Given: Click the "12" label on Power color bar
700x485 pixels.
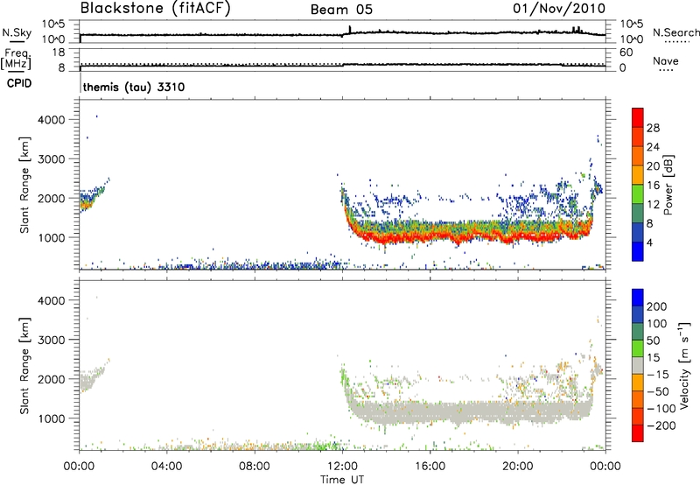Looking at the screenshot, I should coord(653,205).
